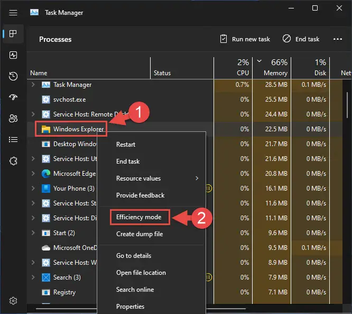The width and height of the screenshot is (352, 314).
Task: Open the hamburger navigation menu
Action: (x=13, y=13)
